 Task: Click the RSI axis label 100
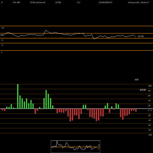pos(3,28)
